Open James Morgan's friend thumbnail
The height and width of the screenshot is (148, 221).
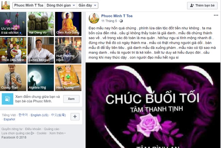pos(41,50)
